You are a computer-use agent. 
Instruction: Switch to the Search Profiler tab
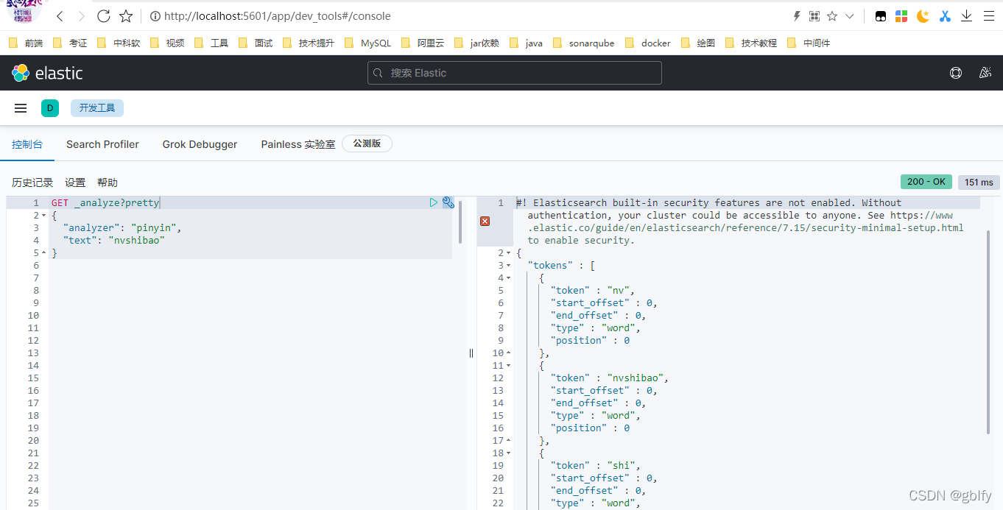pyautogui.click(x=102, y=144)
